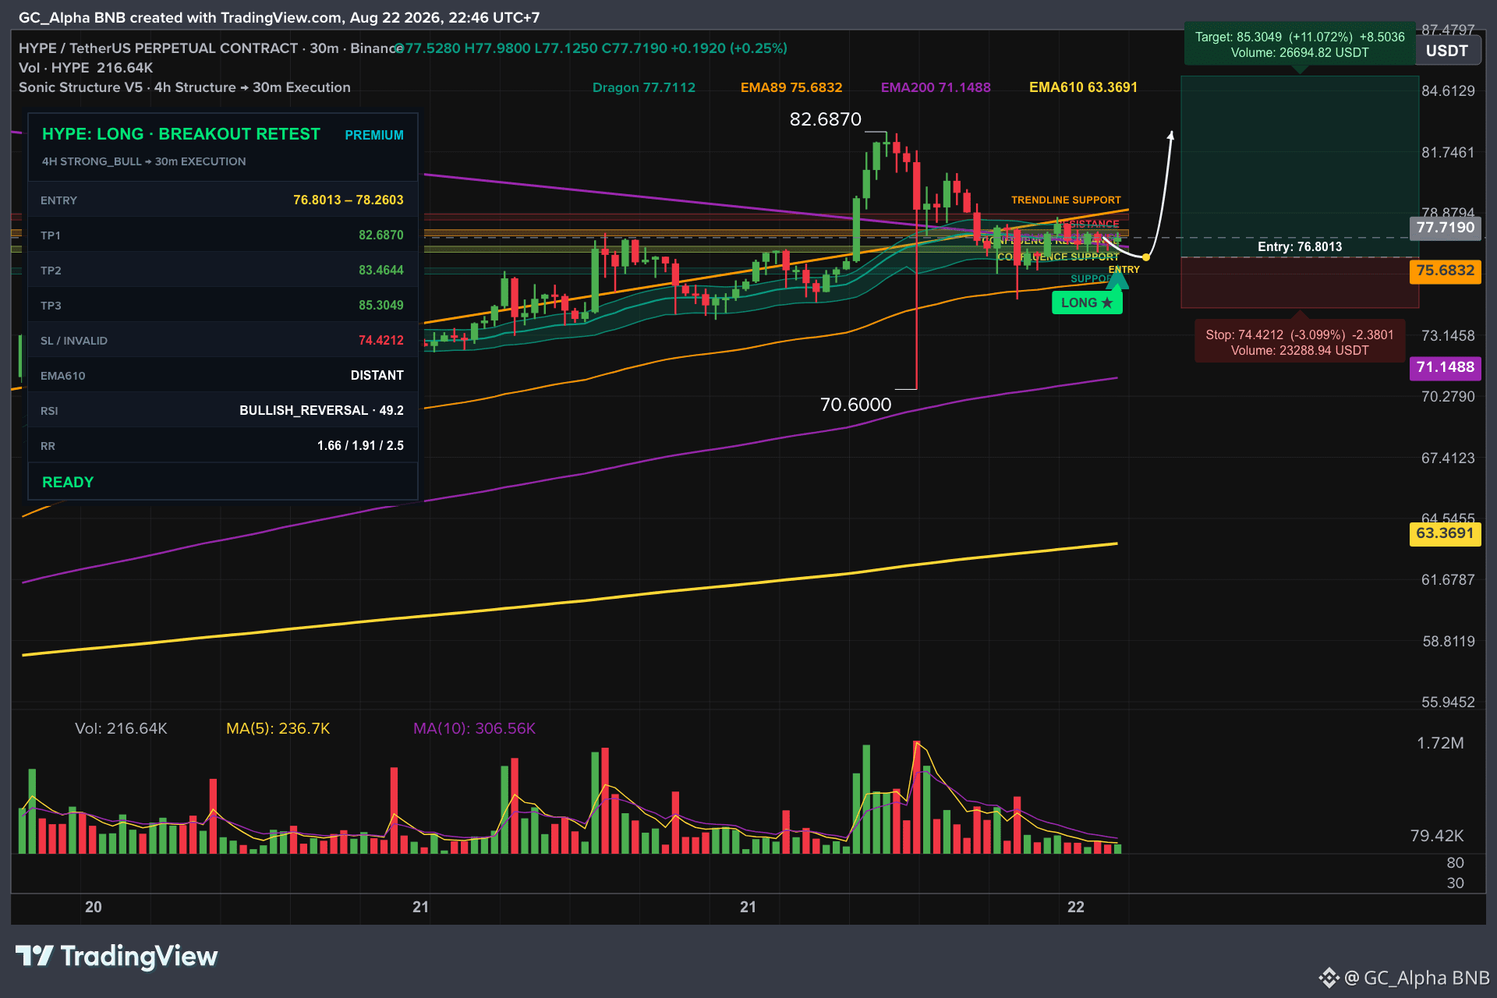This screenshot has height=998, width=1497.
Task: Click the Sonic Structure V5 indicator title
Action: pyautogui.click(x=185, y=87)
